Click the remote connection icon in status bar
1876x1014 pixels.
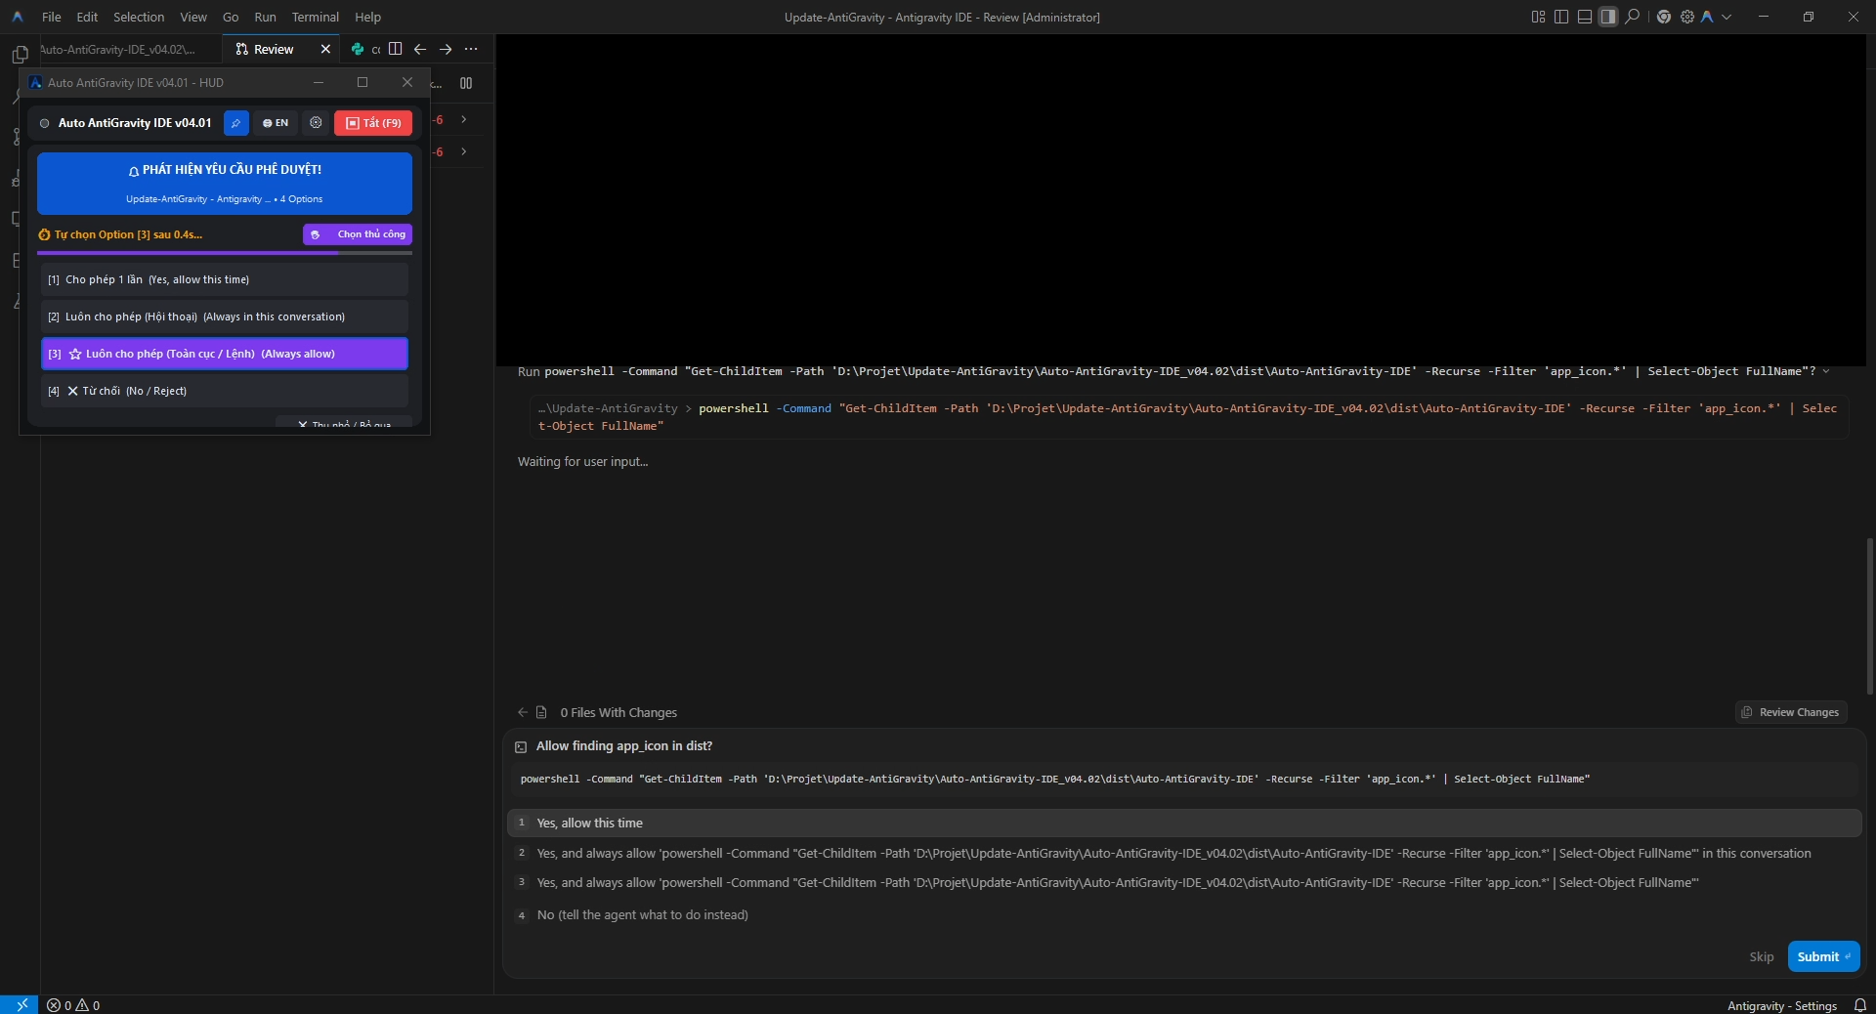pyautogui.click(x=20, y=1005)
